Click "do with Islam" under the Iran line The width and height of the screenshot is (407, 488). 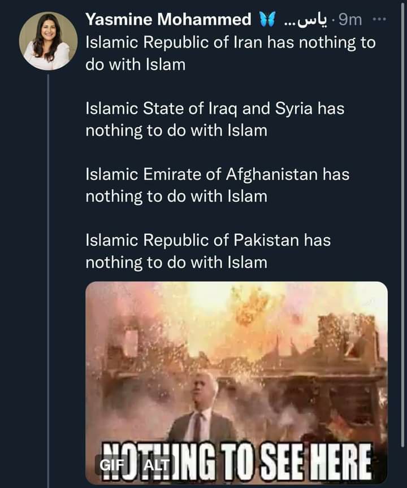click(136, 65)
